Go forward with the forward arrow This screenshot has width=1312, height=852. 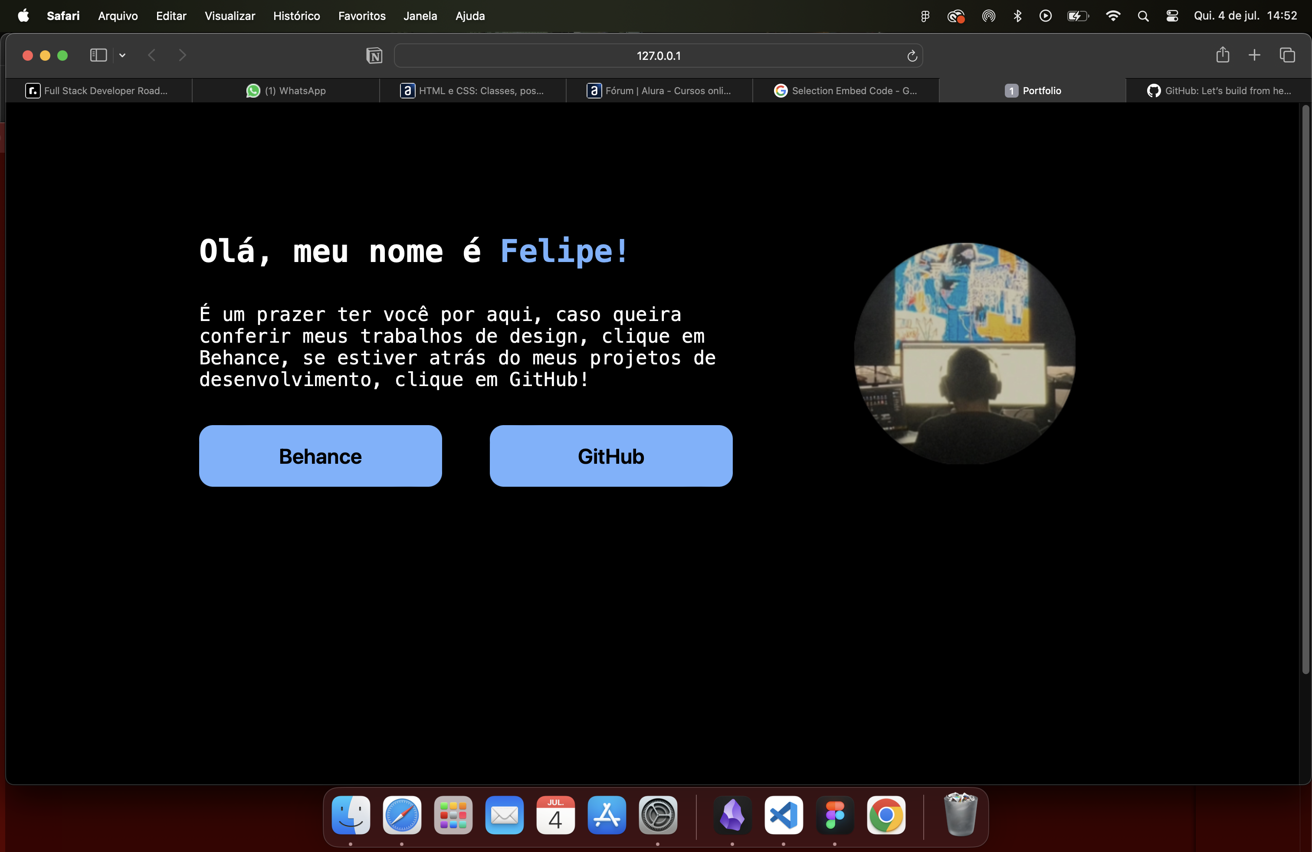[x=183, y=55]
